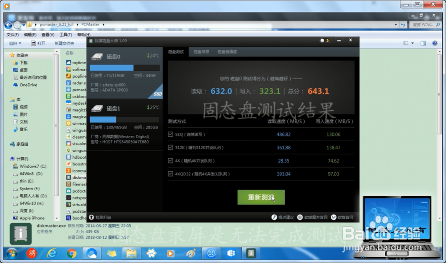Click the 检测升级 check update link
446x263 pixels.
(x=100, y=218)
